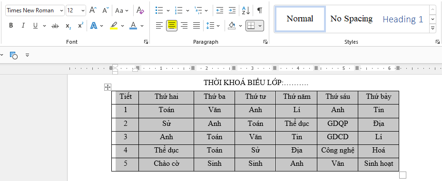The height and width of the screenshot is (181, 442).
Task: Customize Quick Access Toolbar dropdown
Action: tap(27, 55)
